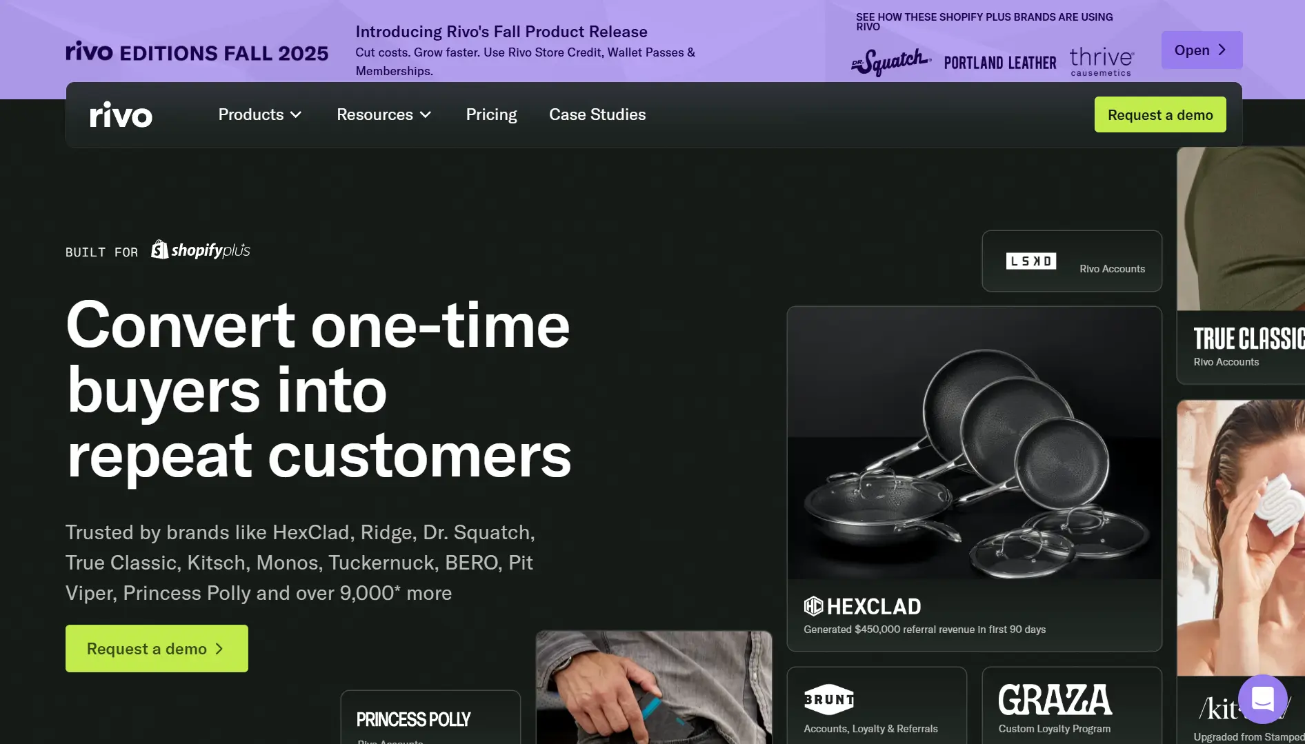1305x744 pixels.
Task: Click the Princess Polly card
Action: click(430, 717)
